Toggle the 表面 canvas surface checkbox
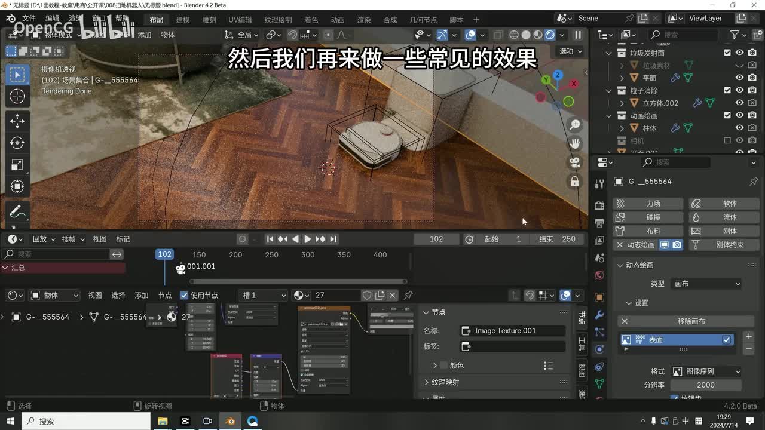The image size is (765, 430). (x=727, y=339)
